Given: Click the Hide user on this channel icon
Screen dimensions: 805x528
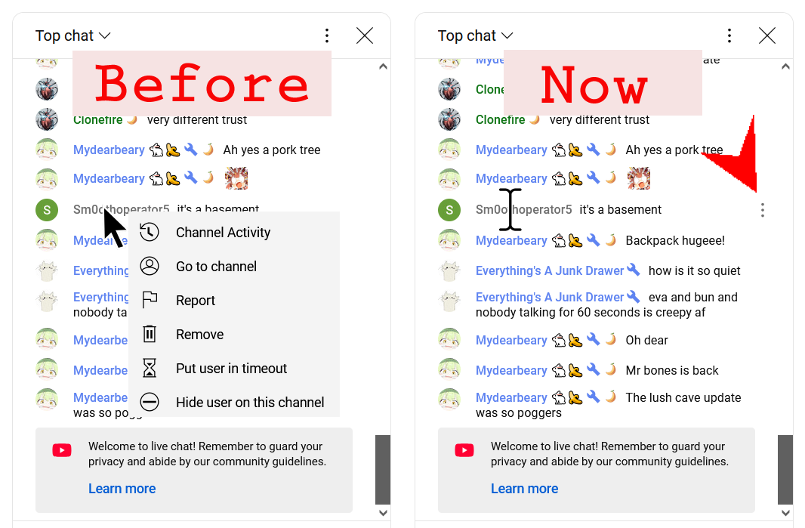Looking at the screenshot, I should point(150,402).
